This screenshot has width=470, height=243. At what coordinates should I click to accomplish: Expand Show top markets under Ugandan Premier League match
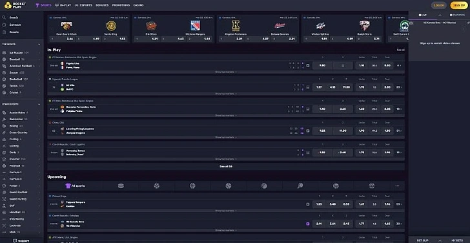pyautogui.click(x=226, y=94)
